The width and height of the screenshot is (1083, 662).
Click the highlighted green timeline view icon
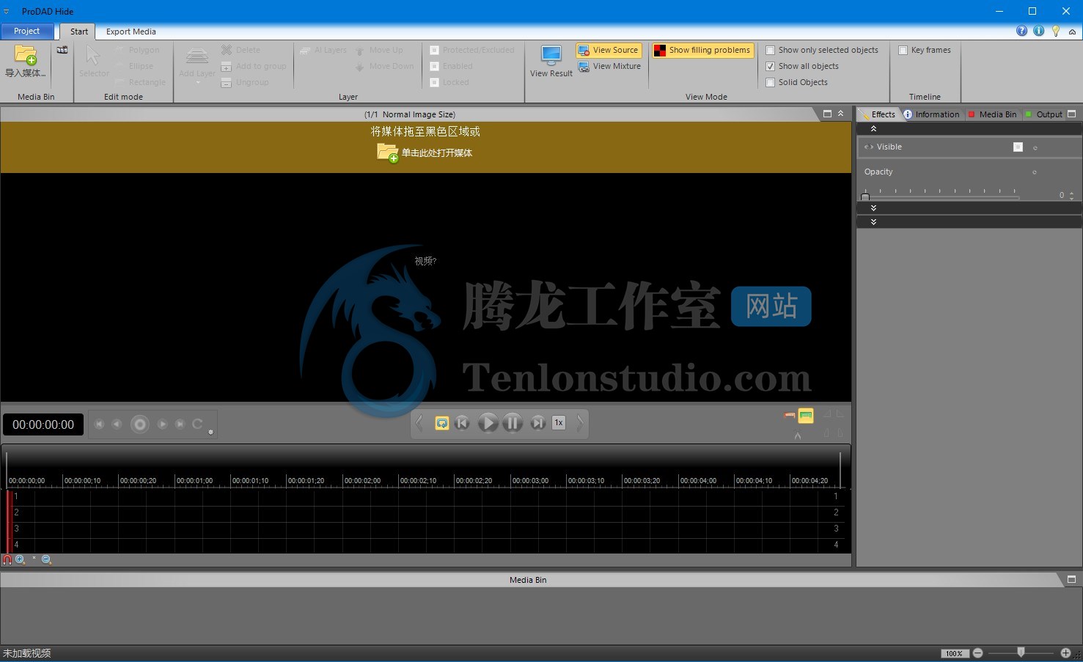pos(806,416)
